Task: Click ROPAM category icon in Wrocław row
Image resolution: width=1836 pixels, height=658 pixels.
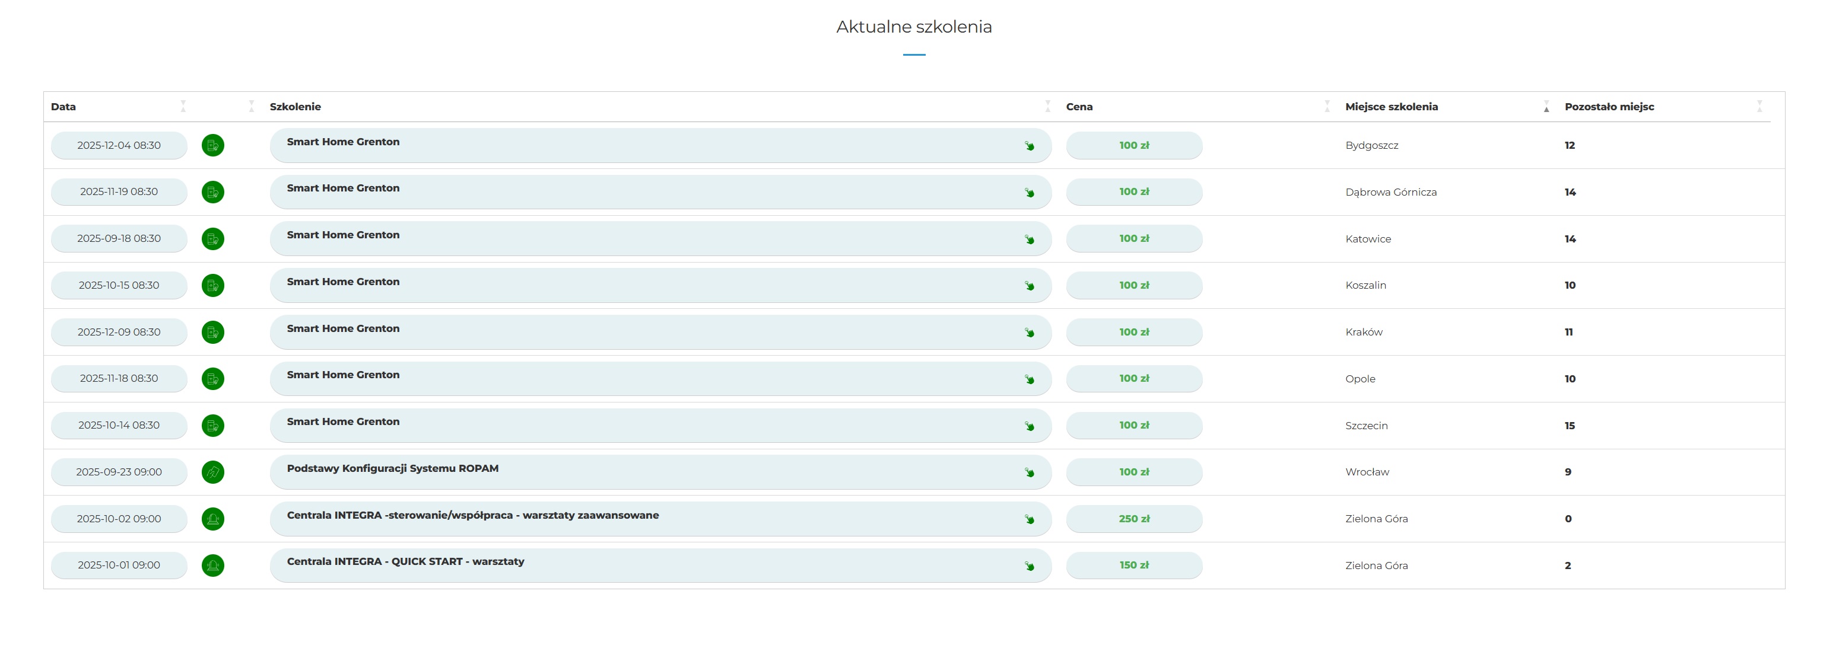Action: click(x=213, y=472)
